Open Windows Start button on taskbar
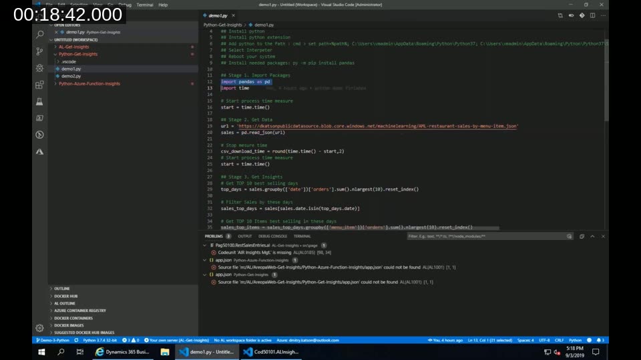The height and width of the screenshot is (360, 641). pos(41,352)
